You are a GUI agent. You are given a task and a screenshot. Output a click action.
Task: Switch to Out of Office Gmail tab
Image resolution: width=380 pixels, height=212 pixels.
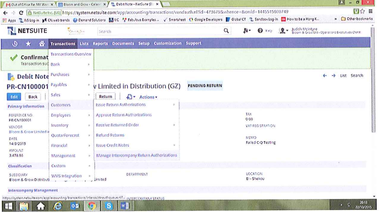point(29,4)
